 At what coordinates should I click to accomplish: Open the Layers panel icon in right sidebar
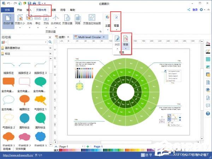[x=208, y=75]
